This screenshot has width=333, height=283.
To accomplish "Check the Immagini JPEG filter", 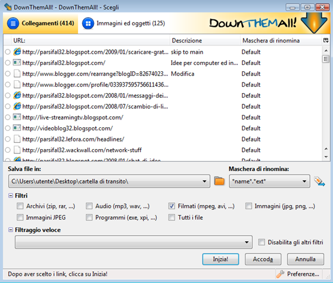I will tap(20, 218).
